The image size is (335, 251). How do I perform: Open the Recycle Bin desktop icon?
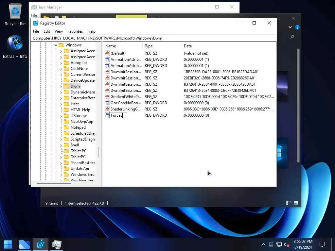click(x=15, y=14)
